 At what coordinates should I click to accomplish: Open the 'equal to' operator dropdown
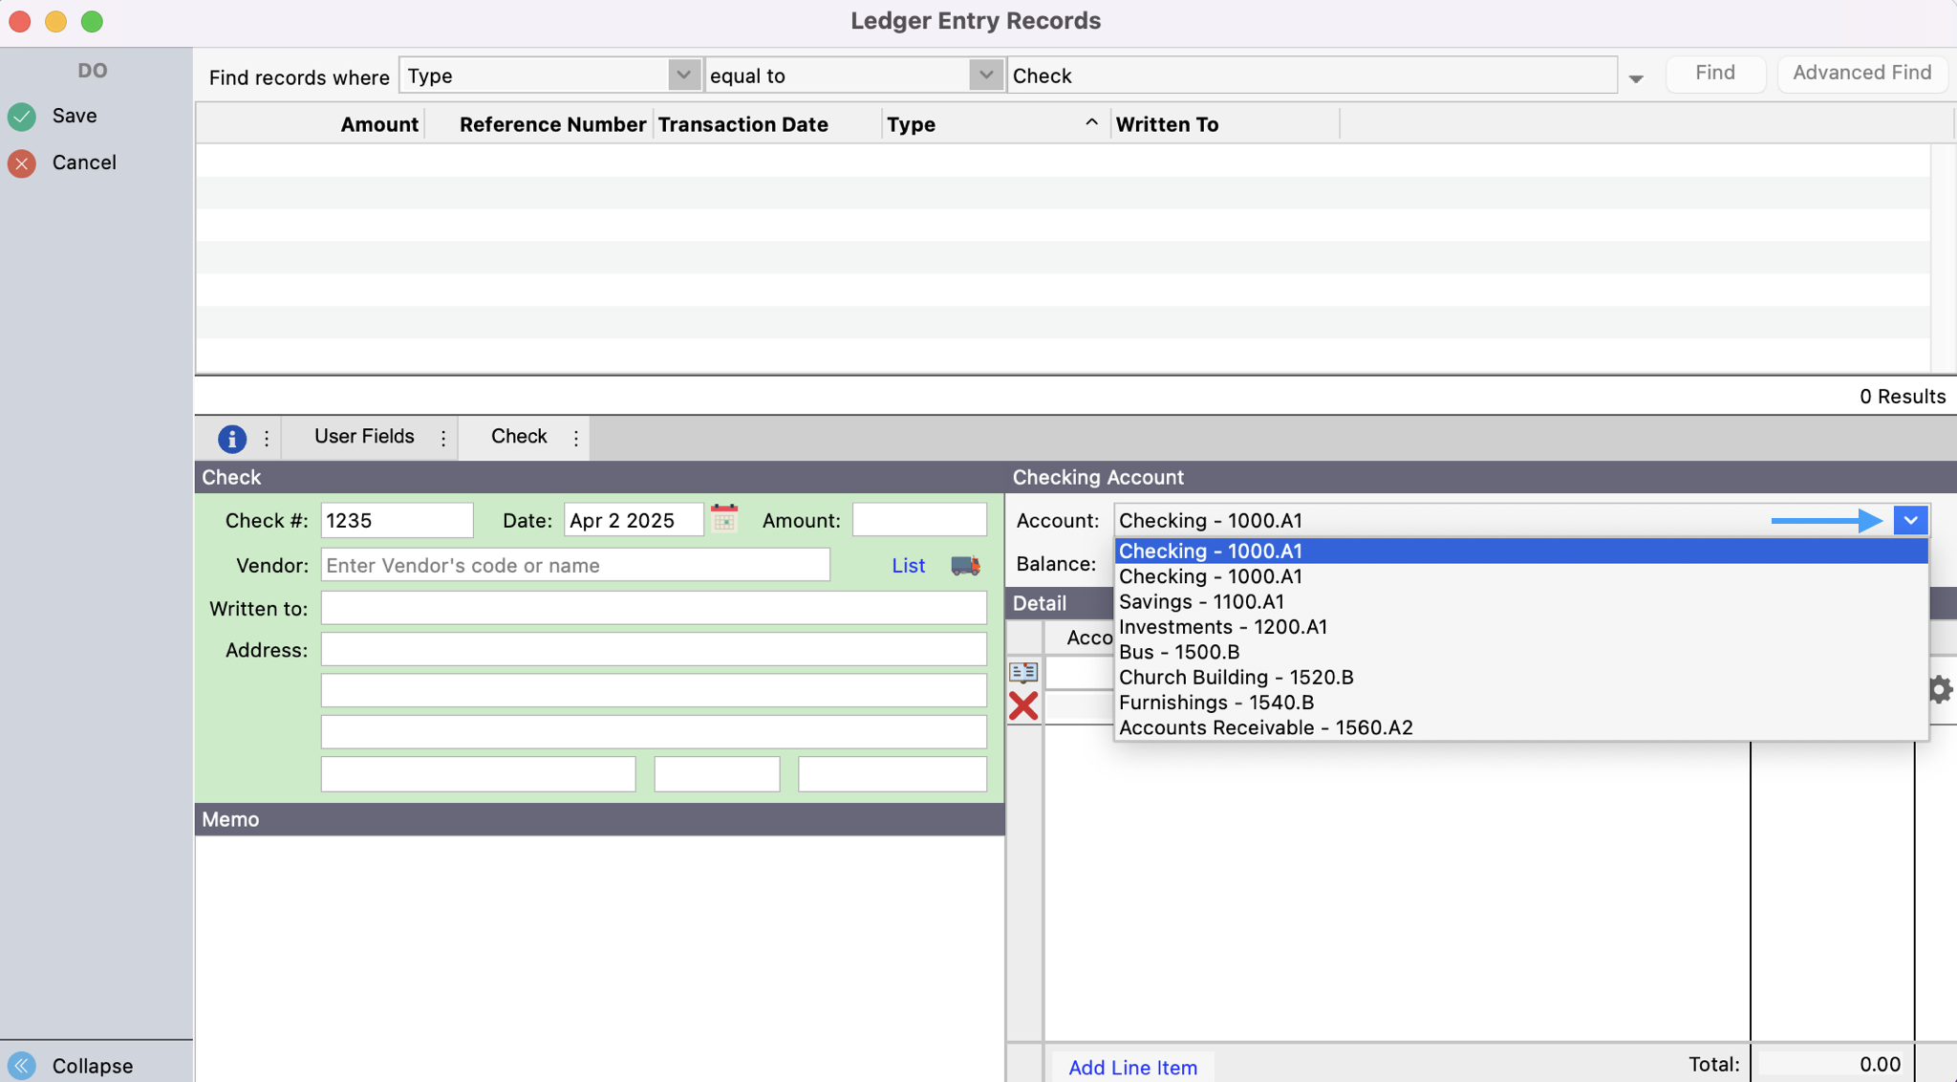tap(985, 76)
